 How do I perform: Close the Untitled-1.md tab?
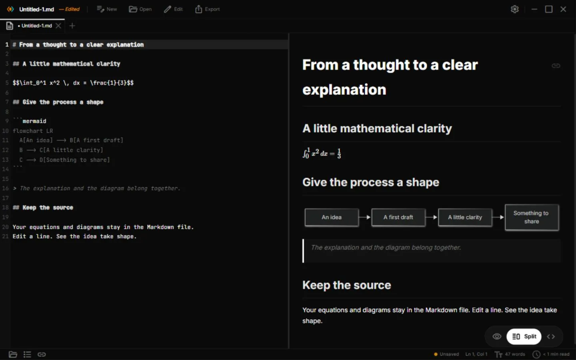pyautogui.click(x=58, y=26)
